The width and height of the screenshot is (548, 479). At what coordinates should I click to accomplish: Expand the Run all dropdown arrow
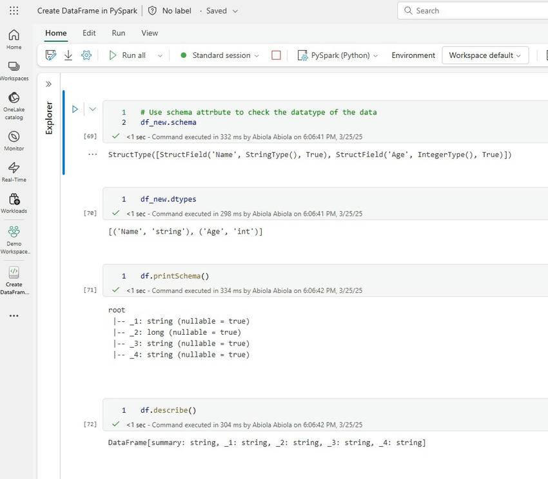pos(160,56)
